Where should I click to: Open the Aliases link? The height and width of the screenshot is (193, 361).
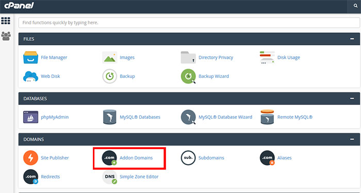[x=285, y=158]
